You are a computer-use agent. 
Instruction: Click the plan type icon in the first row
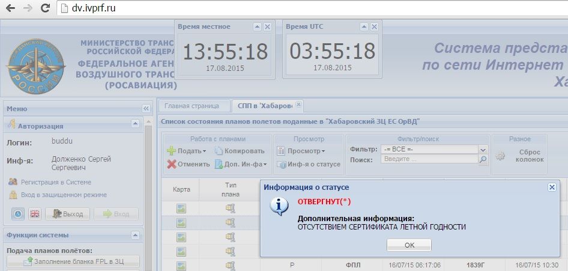click(x=230, y=209)
